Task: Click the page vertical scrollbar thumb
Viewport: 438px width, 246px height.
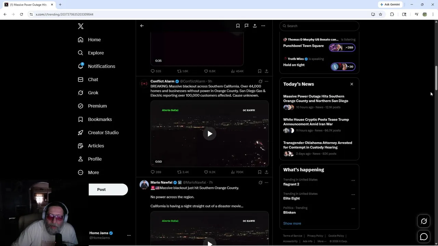Action: click(x=436, y=78)
